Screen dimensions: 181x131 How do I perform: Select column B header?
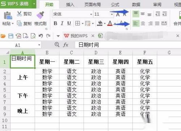click(47, 52)
